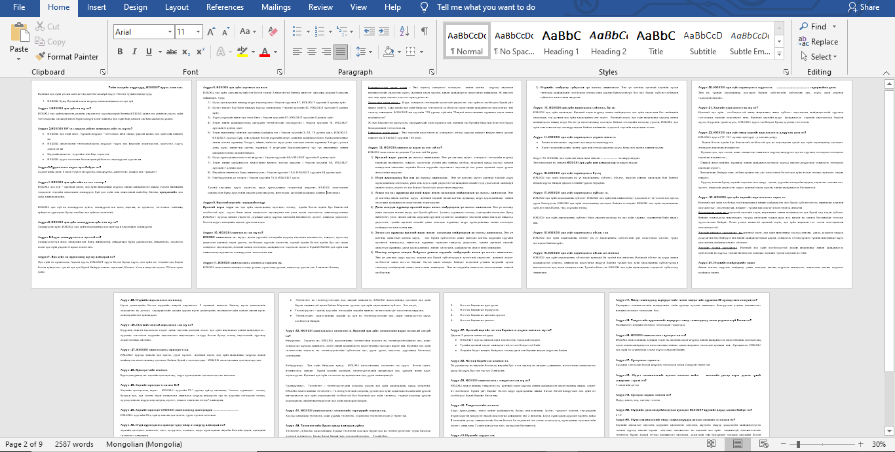Apply the Heading 1 style

point(561,41)
